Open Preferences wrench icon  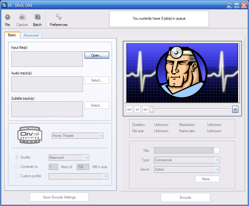click(x=59, y=17)
